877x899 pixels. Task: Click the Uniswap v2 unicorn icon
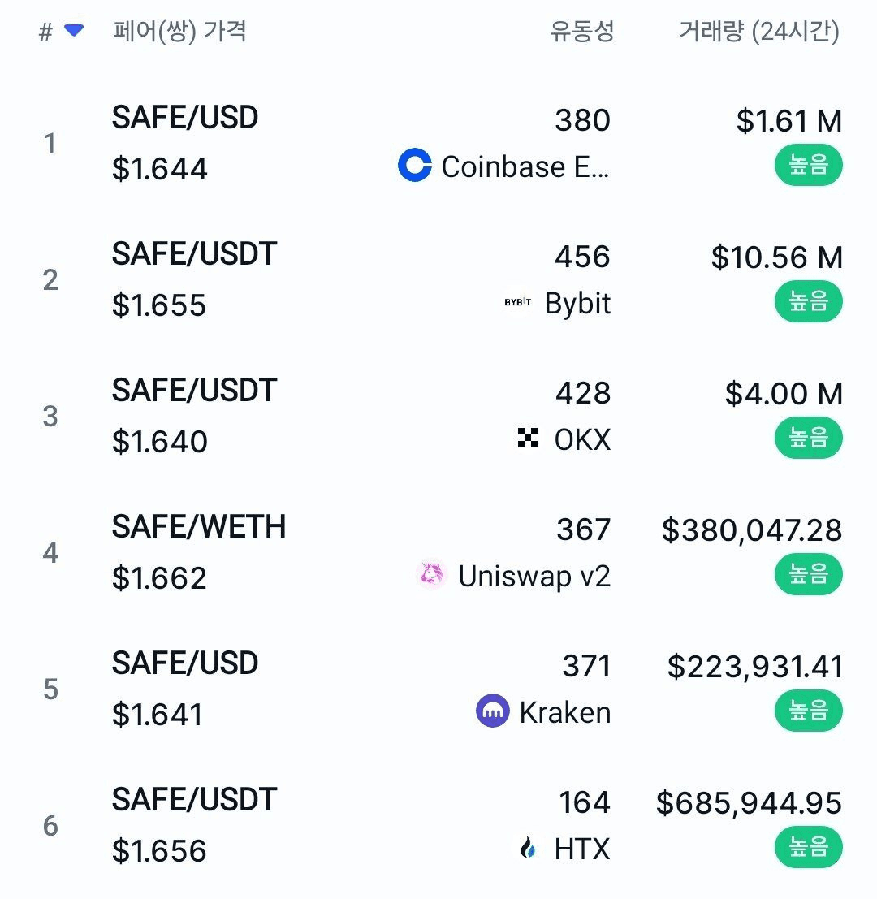pos(432,574)
